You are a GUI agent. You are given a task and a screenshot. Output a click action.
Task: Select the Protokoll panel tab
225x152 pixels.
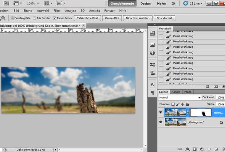tap(165, 28)
